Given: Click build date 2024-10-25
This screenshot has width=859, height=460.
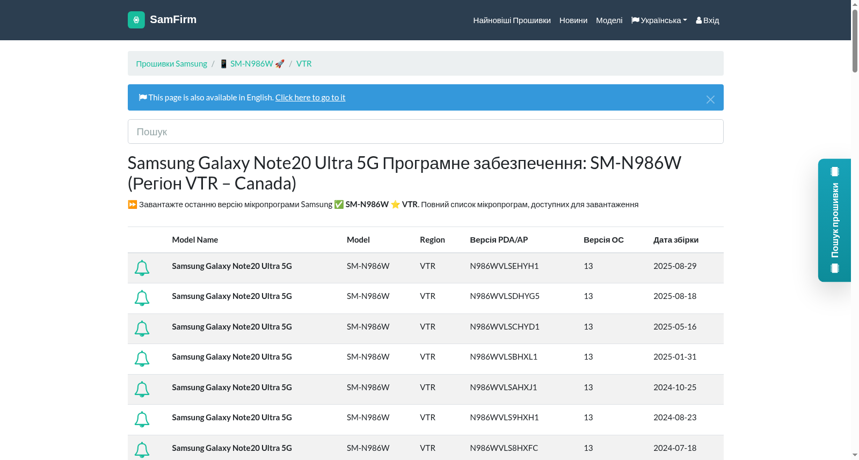Looking at the screenshot, I should (675, 388).
